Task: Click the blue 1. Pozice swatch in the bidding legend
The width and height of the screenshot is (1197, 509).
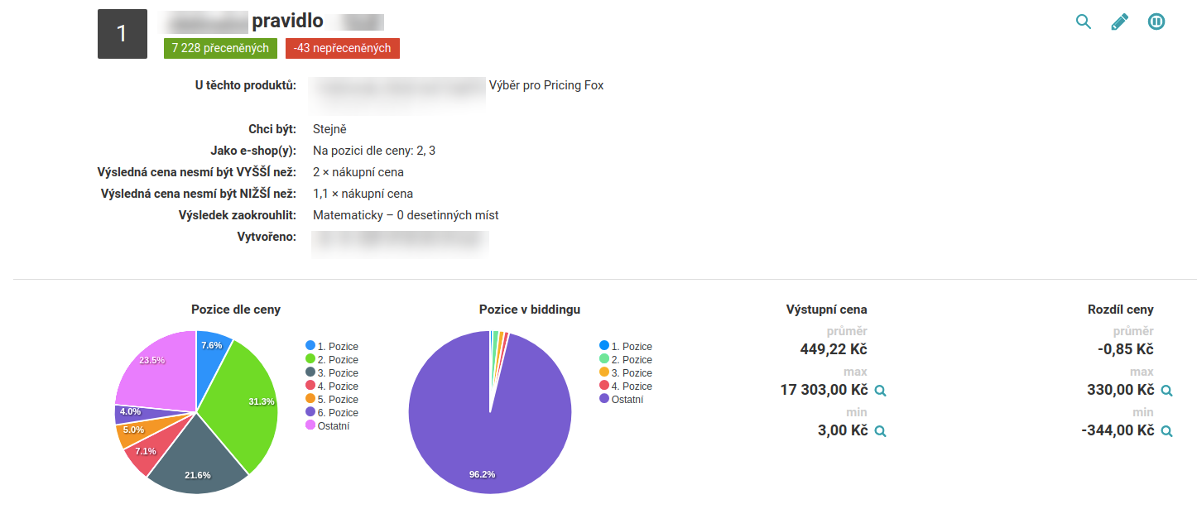Action: (604, 346)
